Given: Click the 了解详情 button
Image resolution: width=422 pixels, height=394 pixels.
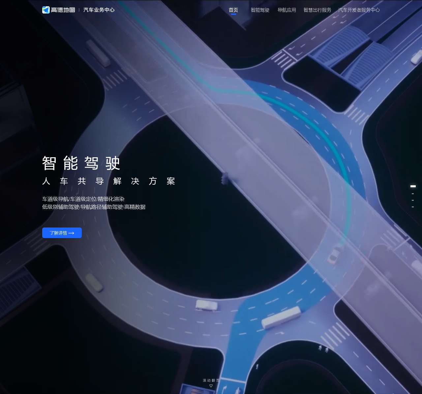Looking at the screenshot, I should click(62, 233).
